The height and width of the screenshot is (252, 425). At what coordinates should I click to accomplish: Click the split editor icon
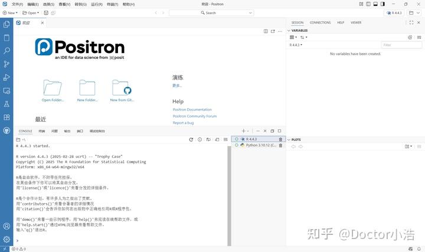266,31
